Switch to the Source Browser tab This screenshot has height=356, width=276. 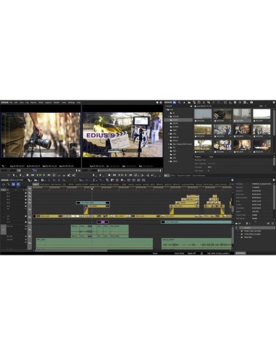click(198, 176)
